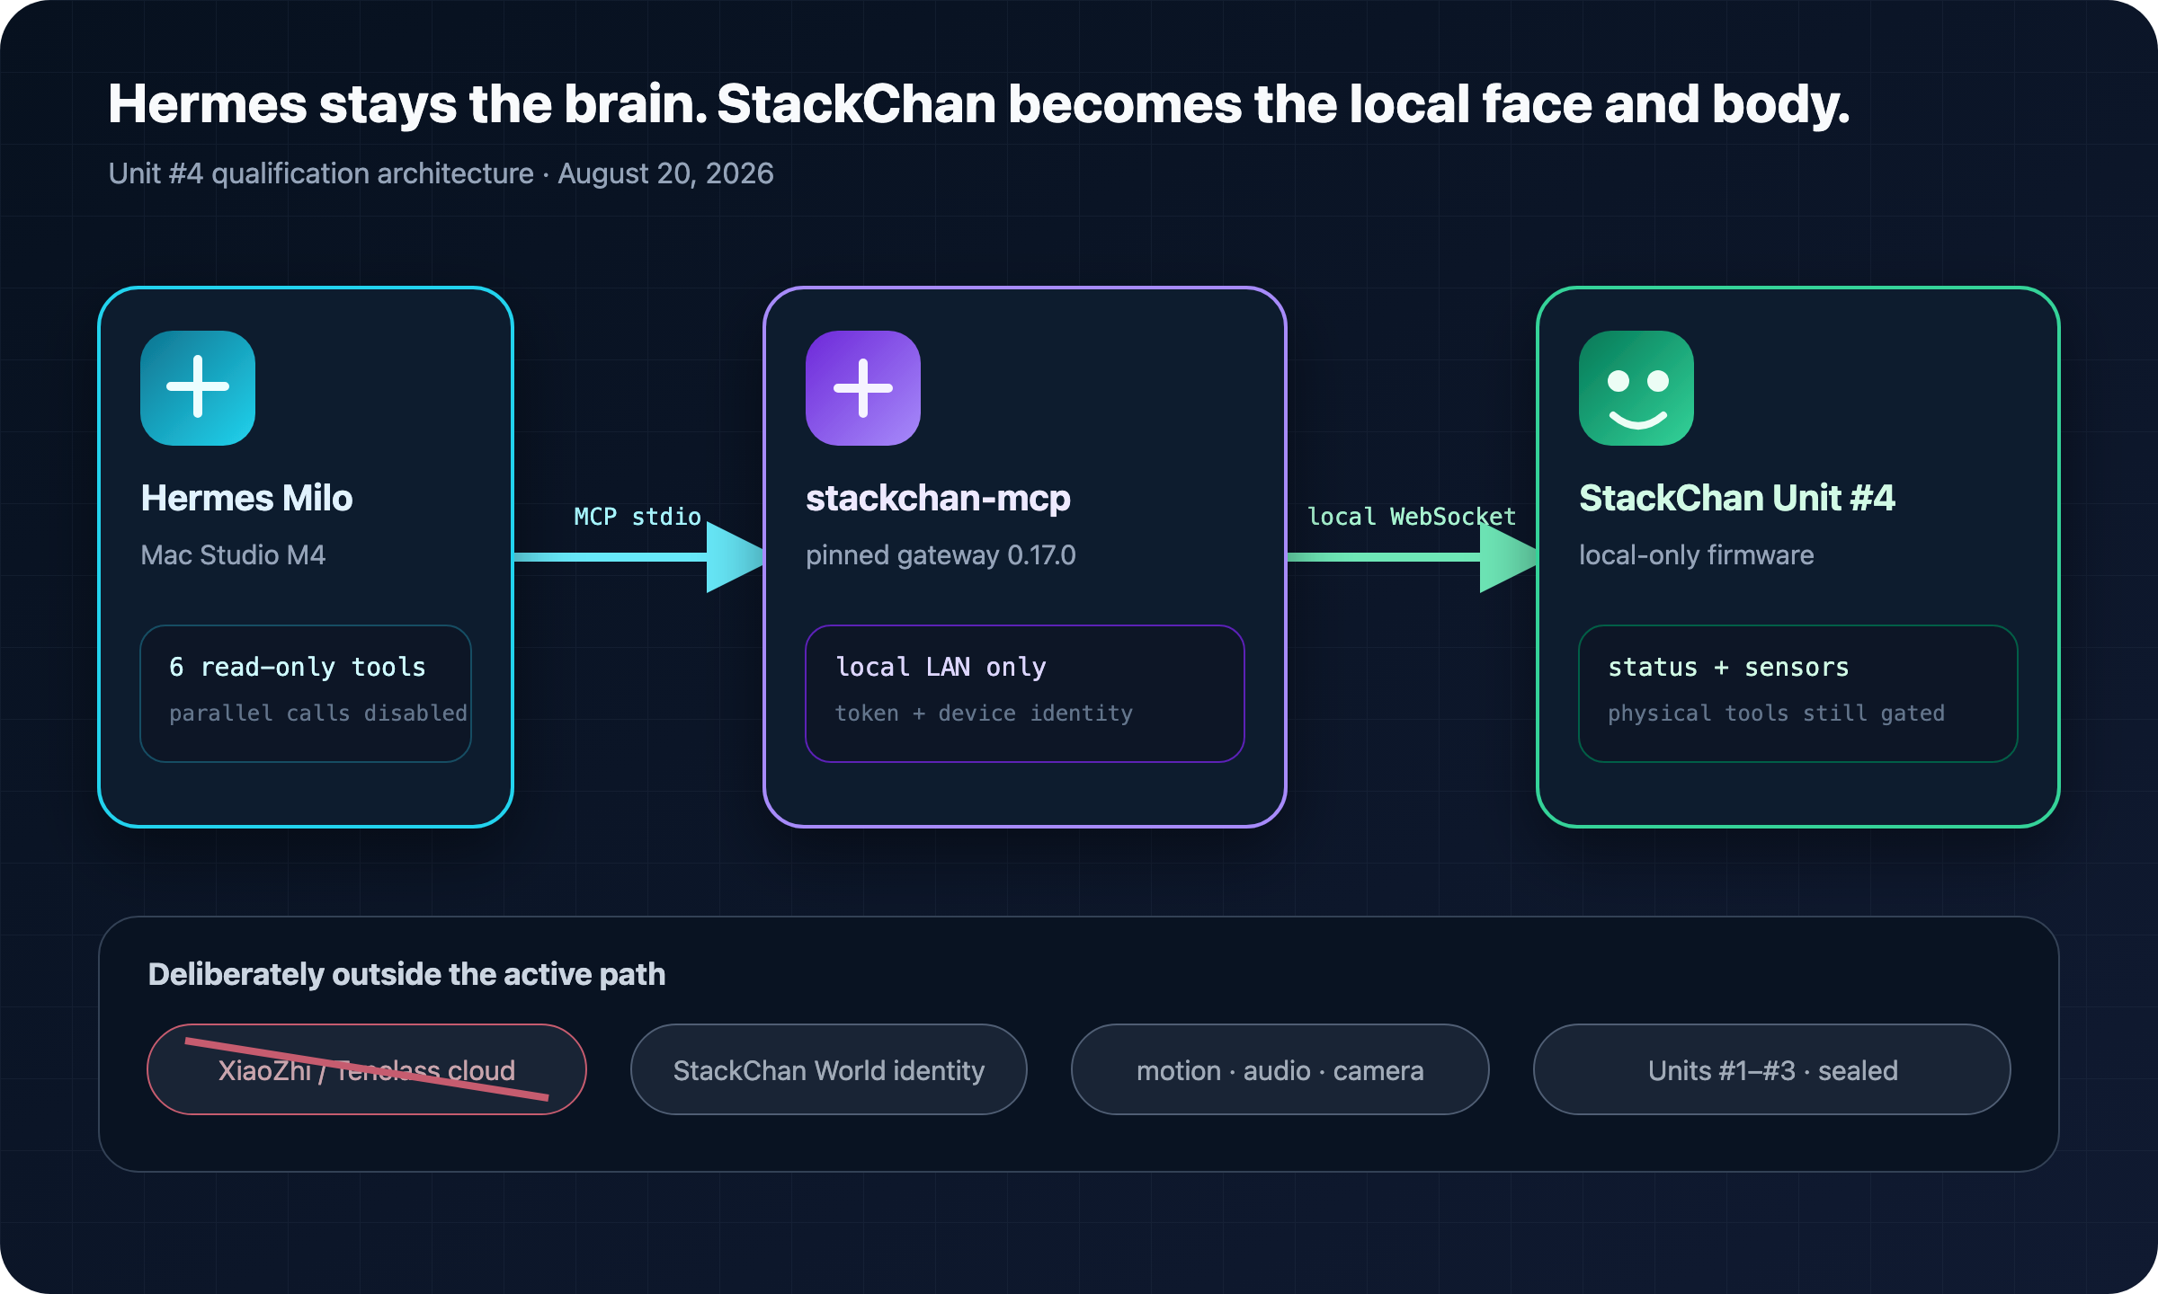Click the "local-only firmware" text

coord(1697,555)
